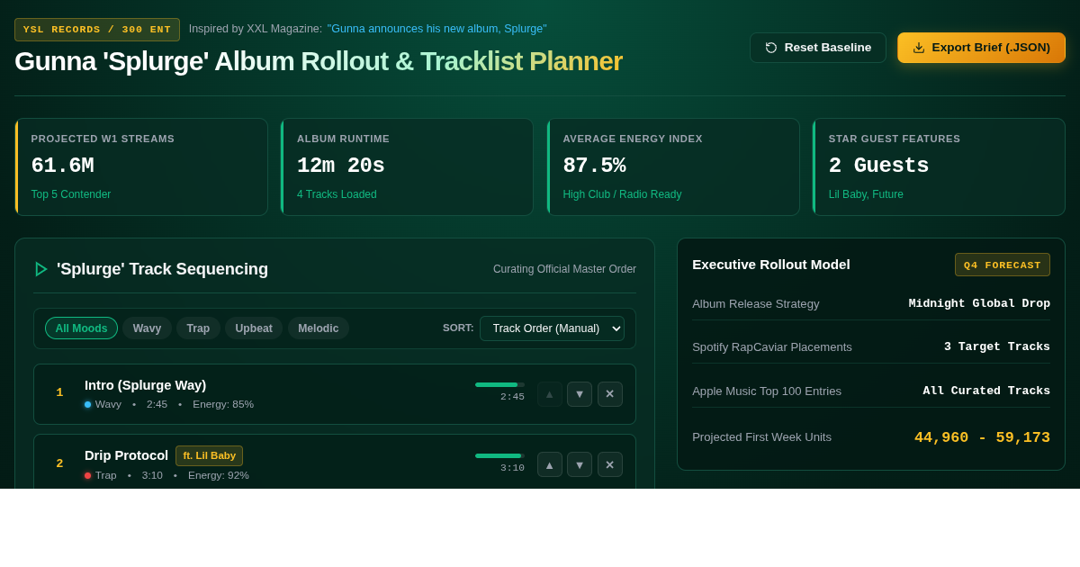This screenshot has height=567, width=1080.
Task: Click the ft. Lil Baby badge
Action: point(209,455)
